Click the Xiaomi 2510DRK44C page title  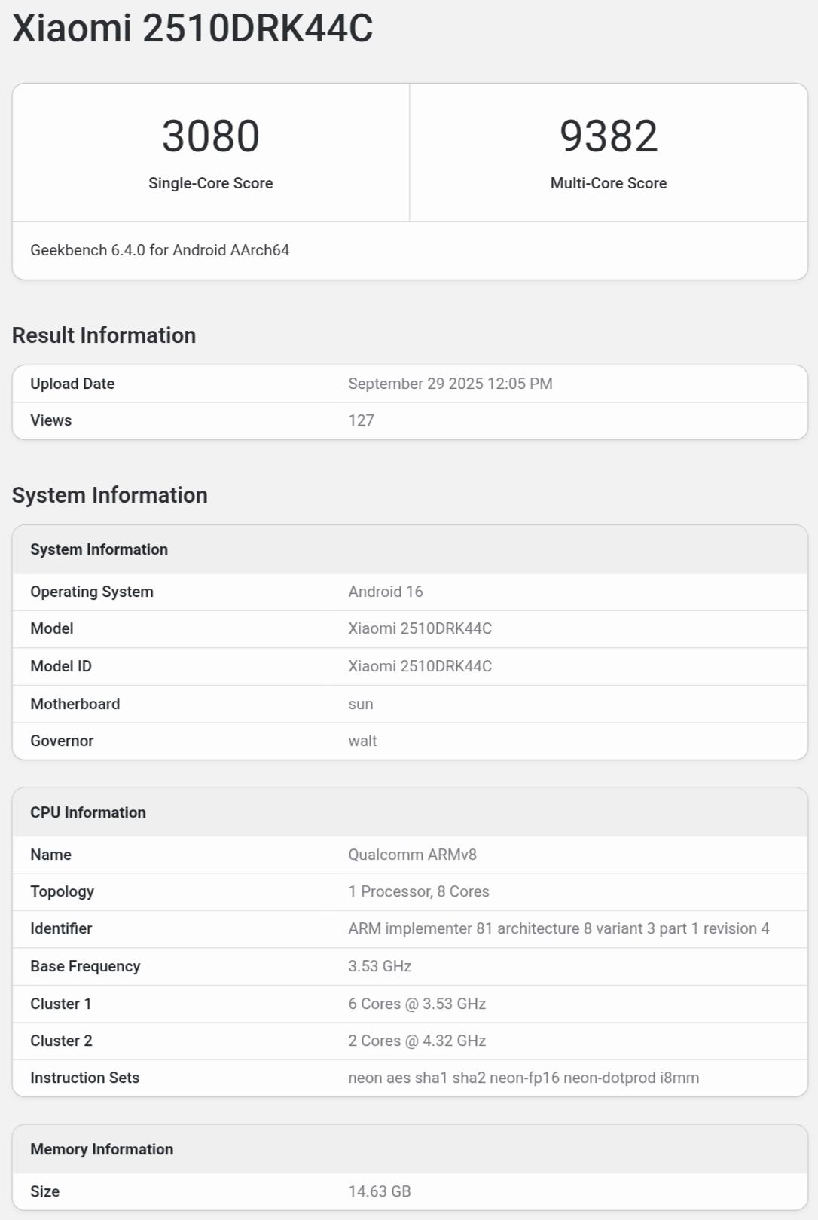click(x=192, y=29)
